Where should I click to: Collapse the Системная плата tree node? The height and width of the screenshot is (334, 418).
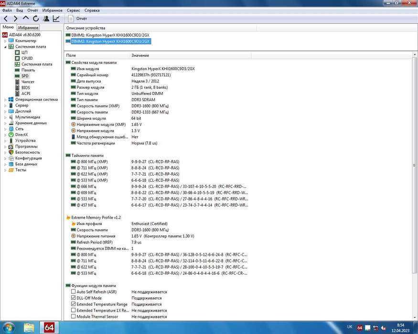[x=5, y=47]
